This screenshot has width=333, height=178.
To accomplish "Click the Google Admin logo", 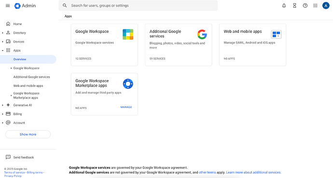I will pyautogui.click(x=25, y=6).
